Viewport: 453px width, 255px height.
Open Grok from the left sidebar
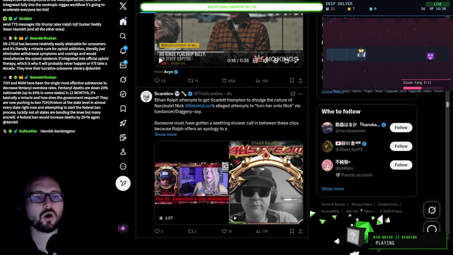123,80
